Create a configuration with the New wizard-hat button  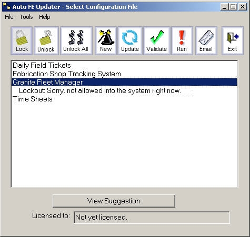pyautogui.click(x=106, y=41)
